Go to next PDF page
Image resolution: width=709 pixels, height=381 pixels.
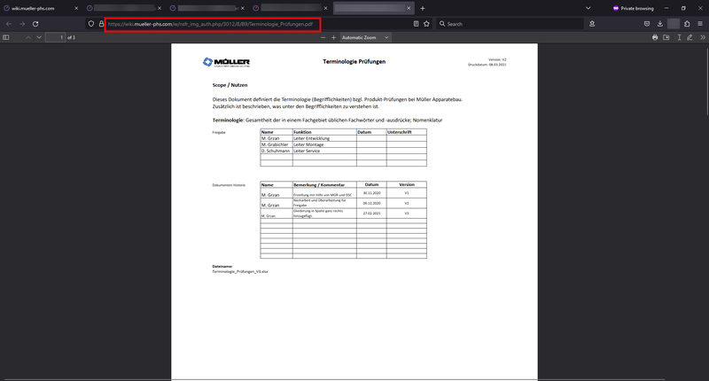(x=38, y=38)
